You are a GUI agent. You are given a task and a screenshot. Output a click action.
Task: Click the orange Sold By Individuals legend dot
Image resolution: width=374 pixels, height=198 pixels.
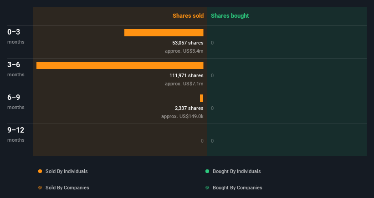point(40,171)
